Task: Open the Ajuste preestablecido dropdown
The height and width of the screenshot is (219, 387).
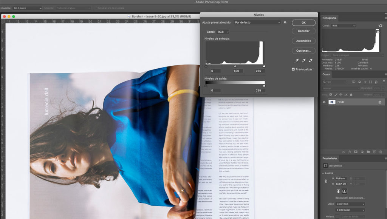Action: click(x=257, y=22)
